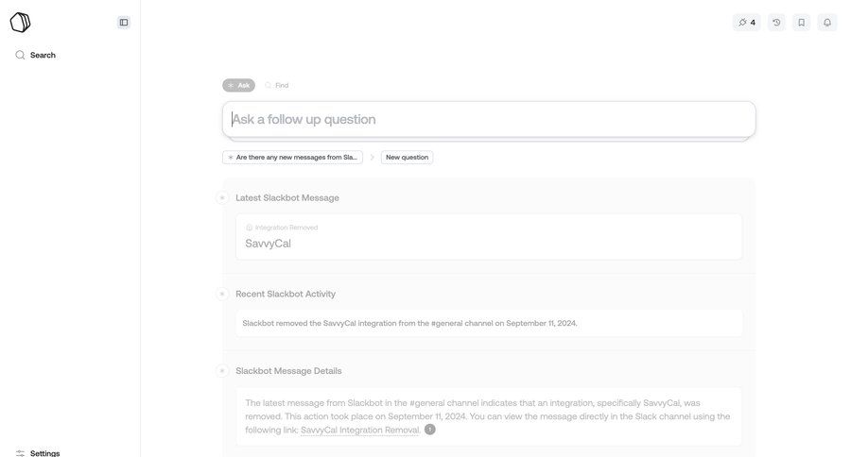Click the app logo in the sidebar
The width and height of the screenshot is (851, 457).
click(x=20, y=23)
